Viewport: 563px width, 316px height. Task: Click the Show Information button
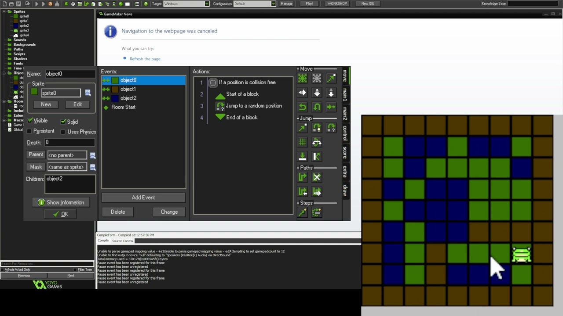61,202
